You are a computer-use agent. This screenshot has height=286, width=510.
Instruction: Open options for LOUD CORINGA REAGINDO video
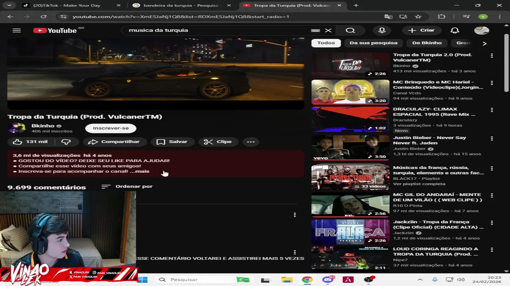point(492,249)
